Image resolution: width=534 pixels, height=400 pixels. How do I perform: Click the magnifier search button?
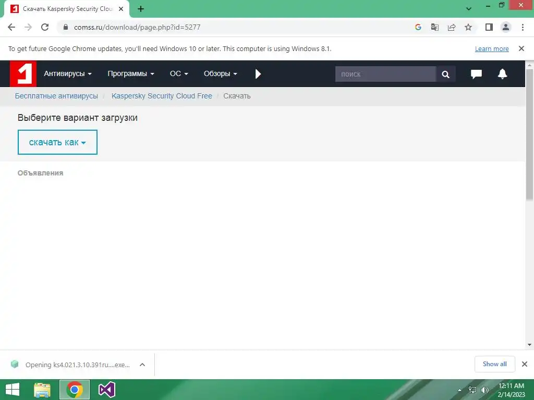pyautogui.click(x=445, y=74)
